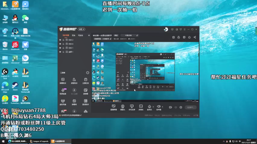Open the mode pill beside the 直播伴侣 logo
The height and width of the screenshot is (144, 257).
[x=82, y=29]
